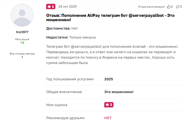Click the "Это мошенники!" overall impression value
189x124 pixels.
[119, 92]
